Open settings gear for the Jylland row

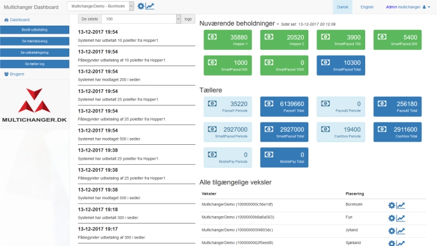(x=391, y=231)
